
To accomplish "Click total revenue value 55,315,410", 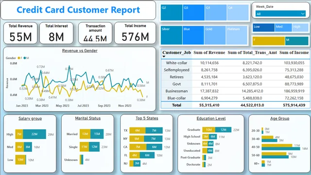I will click(x=209, y=105).
